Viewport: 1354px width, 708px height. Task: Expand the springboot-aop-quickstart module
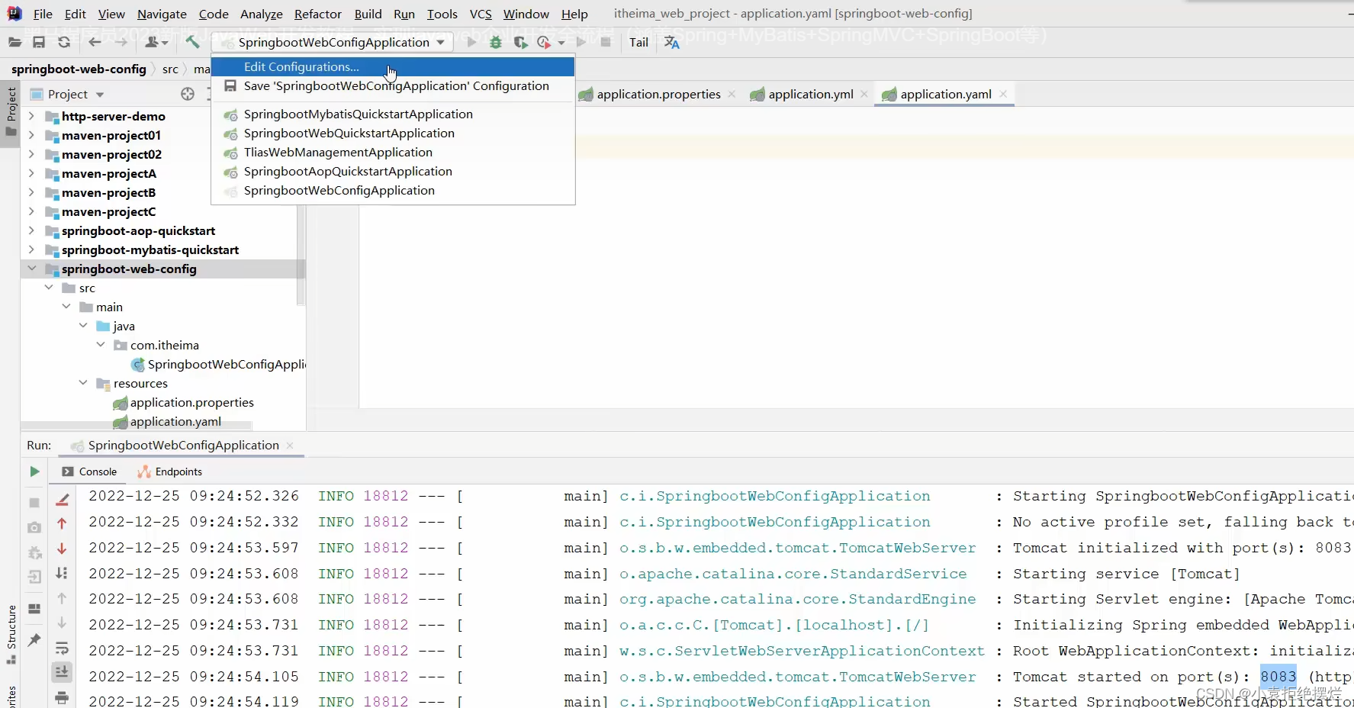click(x=31, y=230)
